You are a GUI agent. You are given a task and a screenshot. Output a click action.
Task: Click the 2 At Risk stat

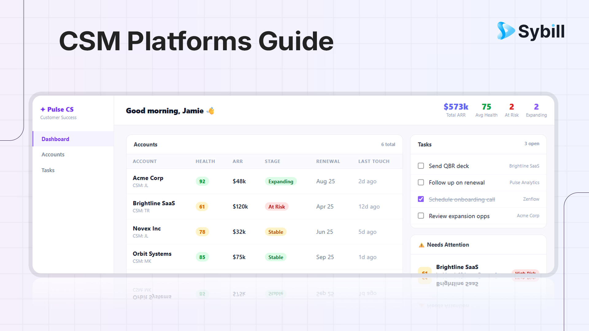[512, 110]
